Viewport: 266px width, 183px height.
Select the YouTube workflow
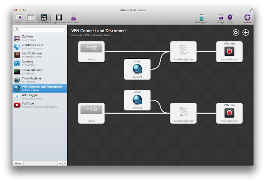(x=40, y=105)
